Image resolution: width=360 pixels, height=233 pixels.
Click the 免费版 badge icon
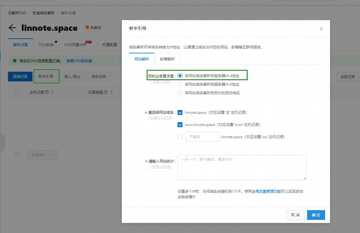pyautogui.click(x=87, y=28)
